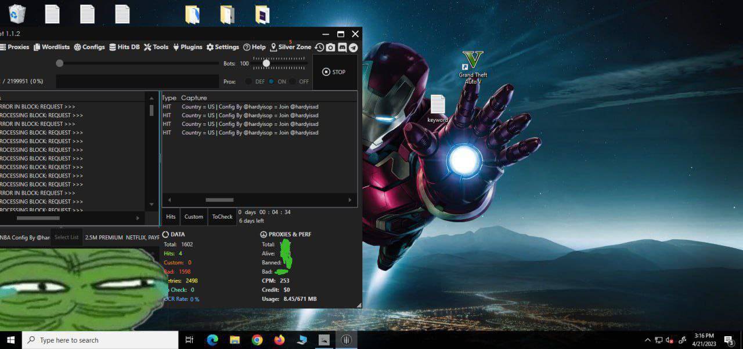Click capture list right scroll arrow
Image resolution: width=743 pixels, height=349 pixels.
point(350,200)
